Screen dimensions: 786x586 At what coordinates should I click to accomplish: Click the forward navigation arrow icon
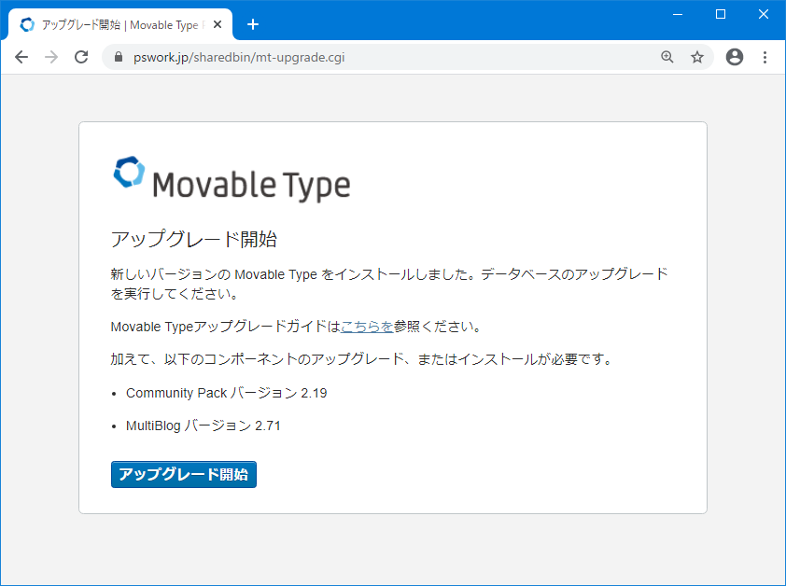(x=51, y=57)
